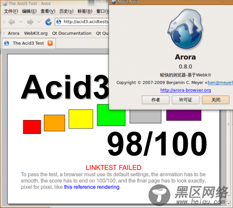
Task: Open the Back history dropdown arrow
Action: [x=21, y=22]
